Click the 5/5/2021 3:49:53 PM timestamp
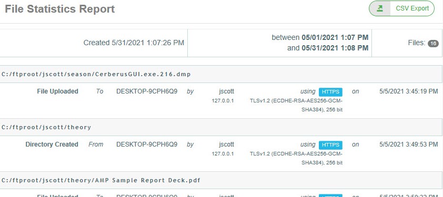Screen dimensions: 443x197 pyautogui.click(x=408, y=144)
